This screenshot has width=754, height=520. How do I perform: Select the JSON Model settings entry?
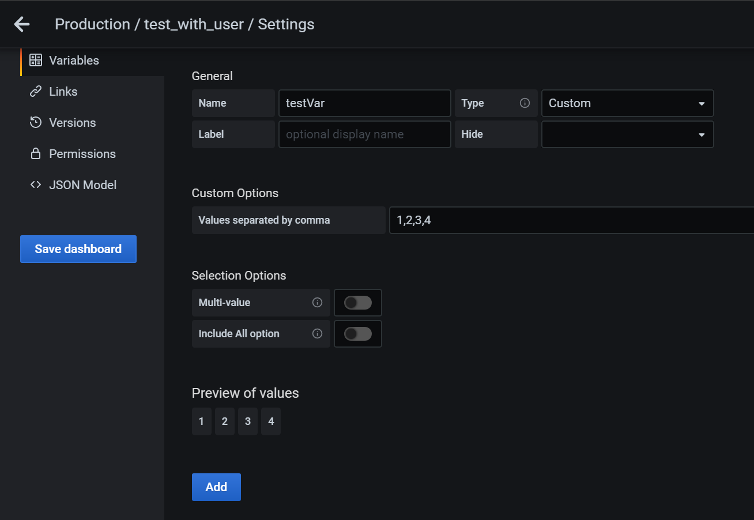82,184
